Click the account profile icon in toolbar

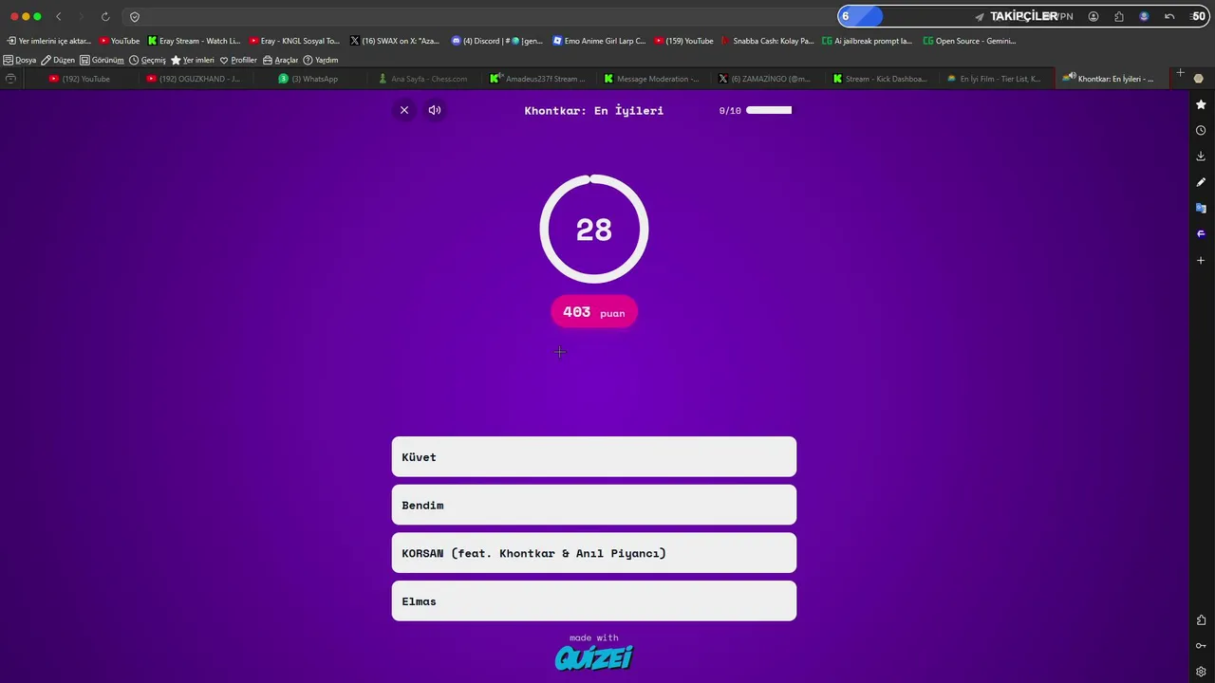click(1093, 16)
